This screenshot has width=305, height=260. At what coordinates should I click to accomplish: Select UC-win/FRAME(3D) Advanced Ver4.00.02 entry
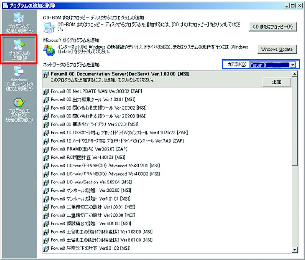[x=105, y=174]
